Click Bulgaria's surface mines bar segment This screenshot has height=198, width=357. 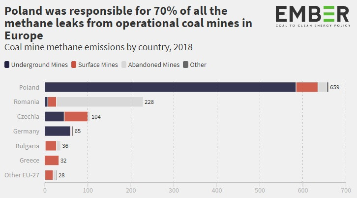point(51,146)
